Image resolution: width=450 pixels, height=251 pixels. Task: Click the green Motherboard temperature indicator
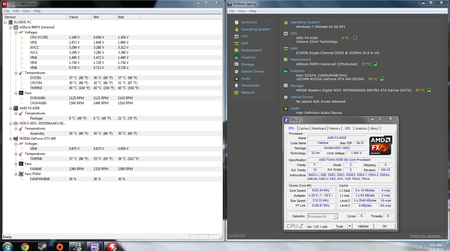click(375, 64)
